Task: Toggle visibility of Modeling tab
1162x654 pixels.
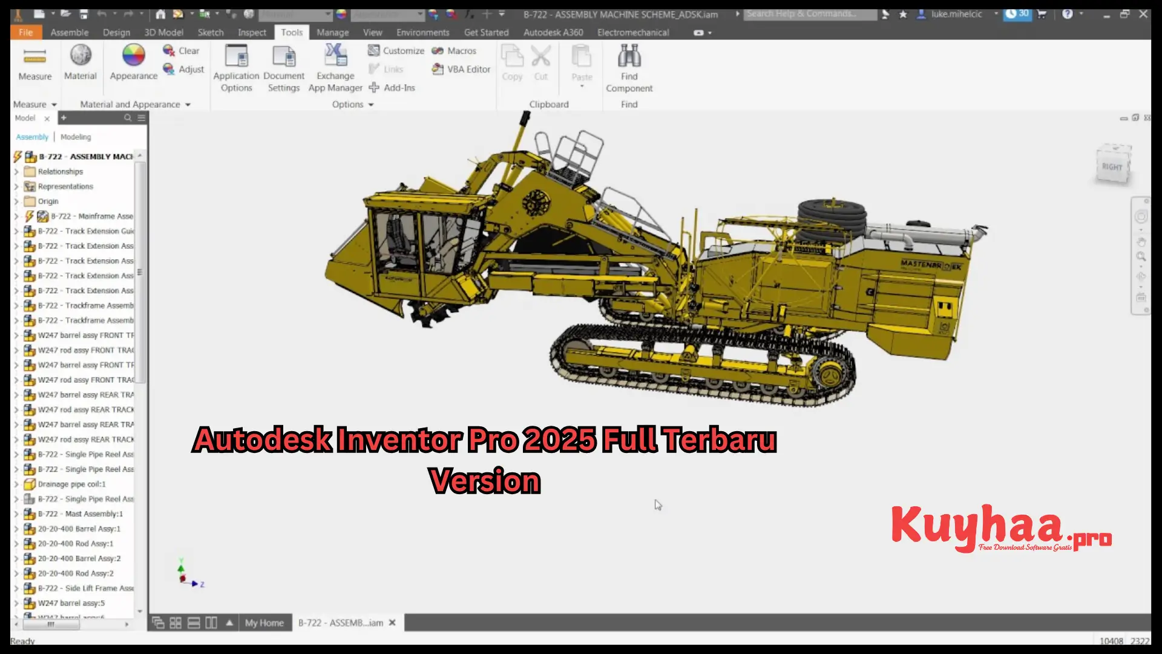Action: pyautogui.click(x=75, y=136)
